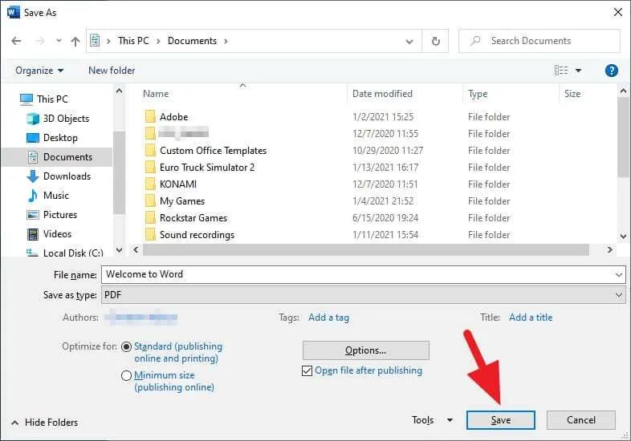Open the blue Help question-mark icon
Image resolution: width=631 pixels, height=441 pixels.
coord(611,71)
